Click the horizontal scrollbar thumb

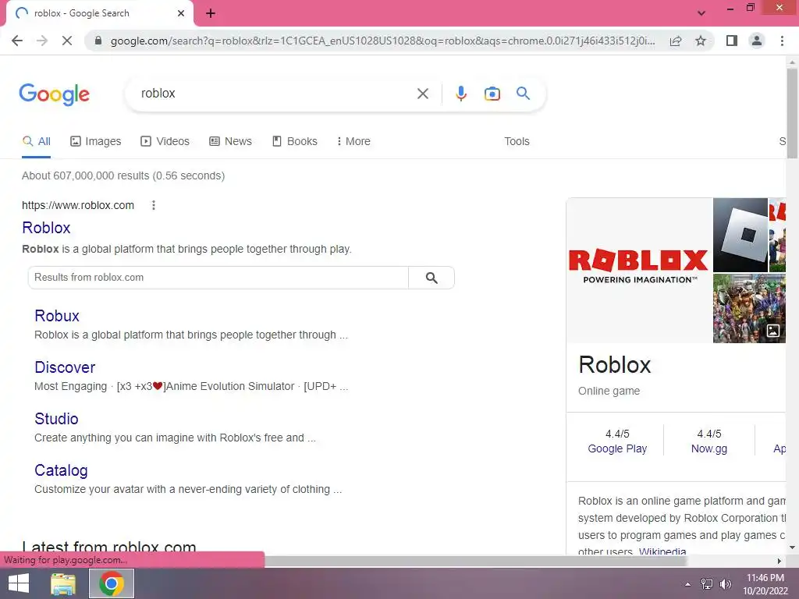coord(476,561)
